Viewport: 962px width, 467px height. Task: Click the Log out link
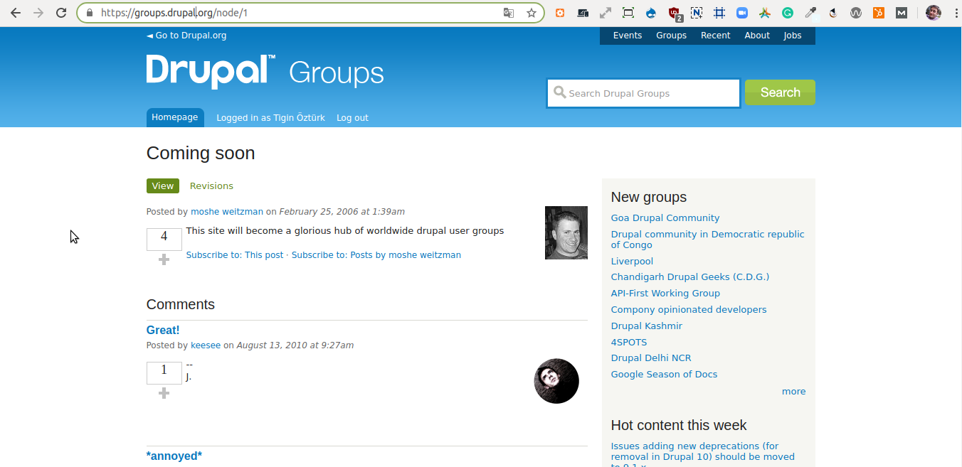click(x=352, y=118)
